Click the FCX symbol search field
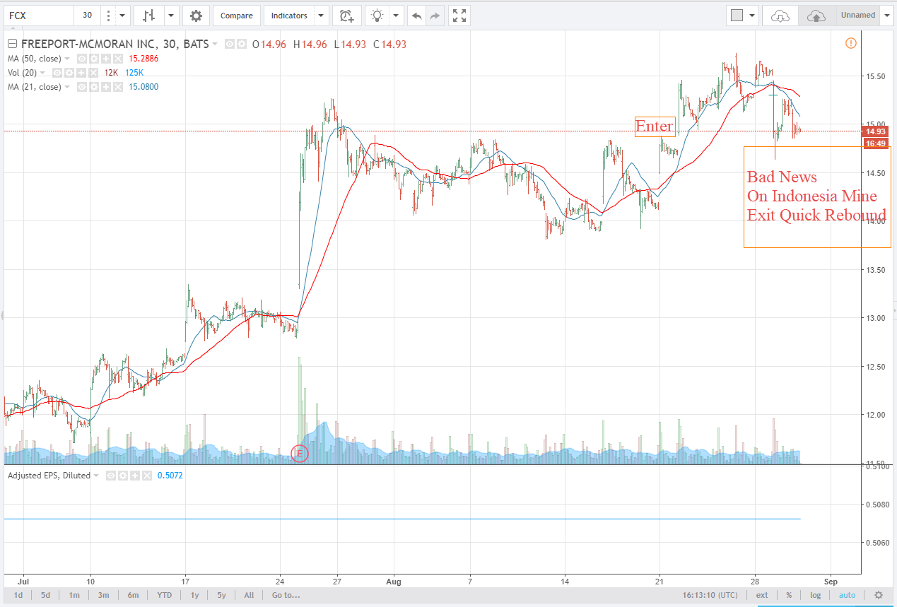This screenshot has height=607, width=897. click(38, 16)
